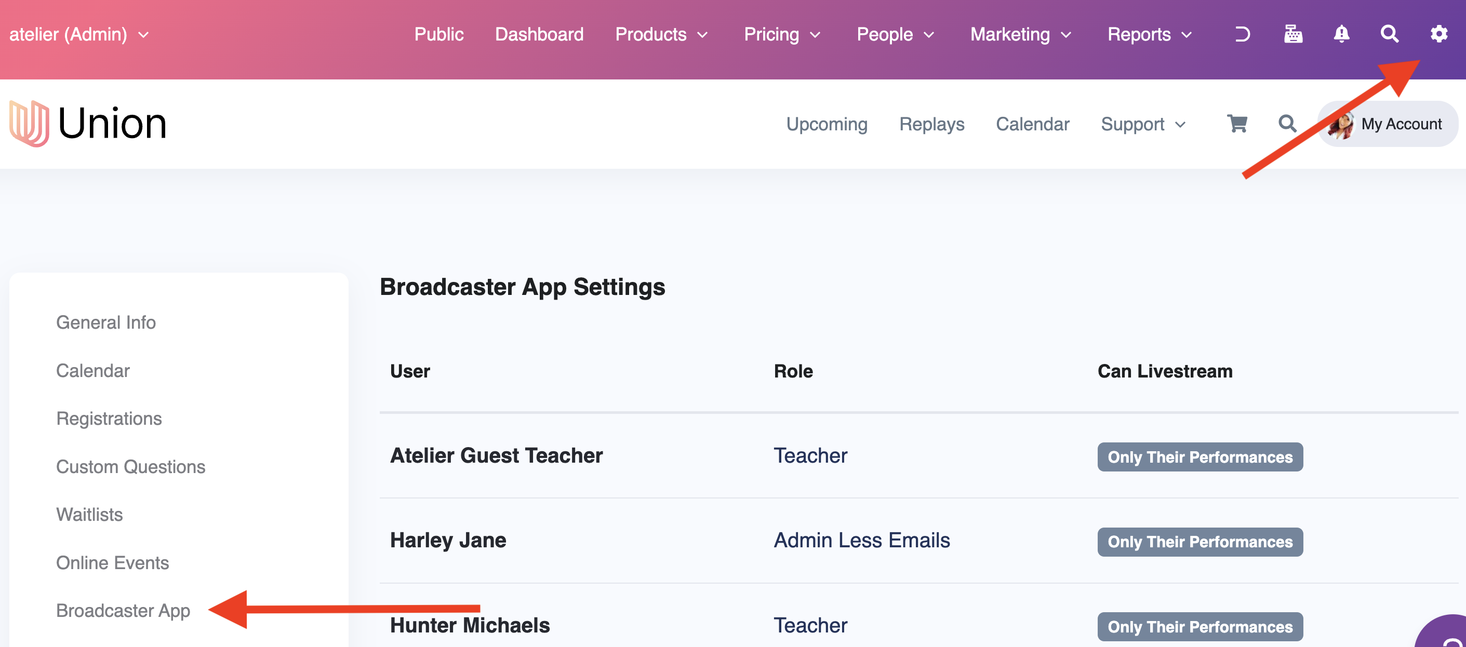The width and height of the screenshot is (1466, 647).
Task: Click the Atelier Guest Teacher user name
Action: click(x=496, y=455)
